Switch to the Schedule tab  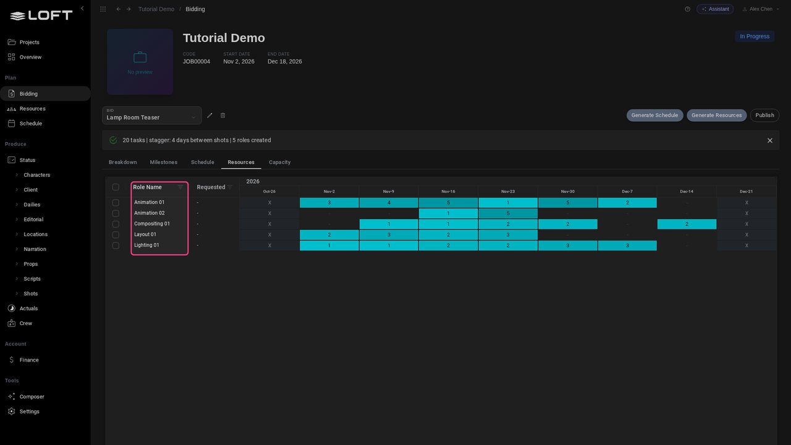coord(203,163)
